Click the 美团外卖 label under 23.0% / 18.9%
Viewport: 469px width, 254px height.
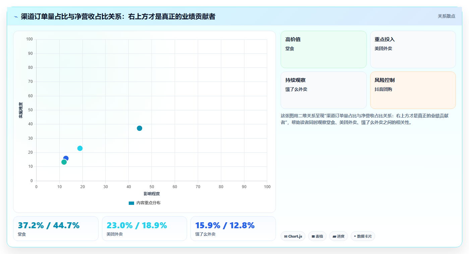(x=115, y=234)
